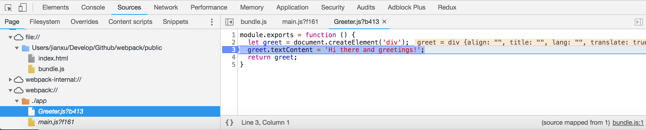Toggle breakpoint on line number 5

(233, 64)
